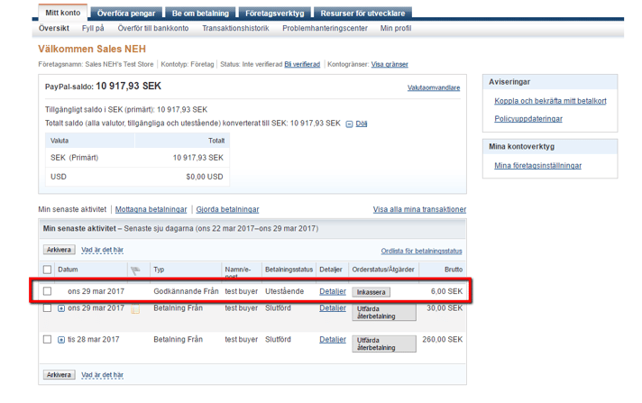642x403 pixels.
Task: Open the Mitt konto tab
Action: [x=62, y=13]
